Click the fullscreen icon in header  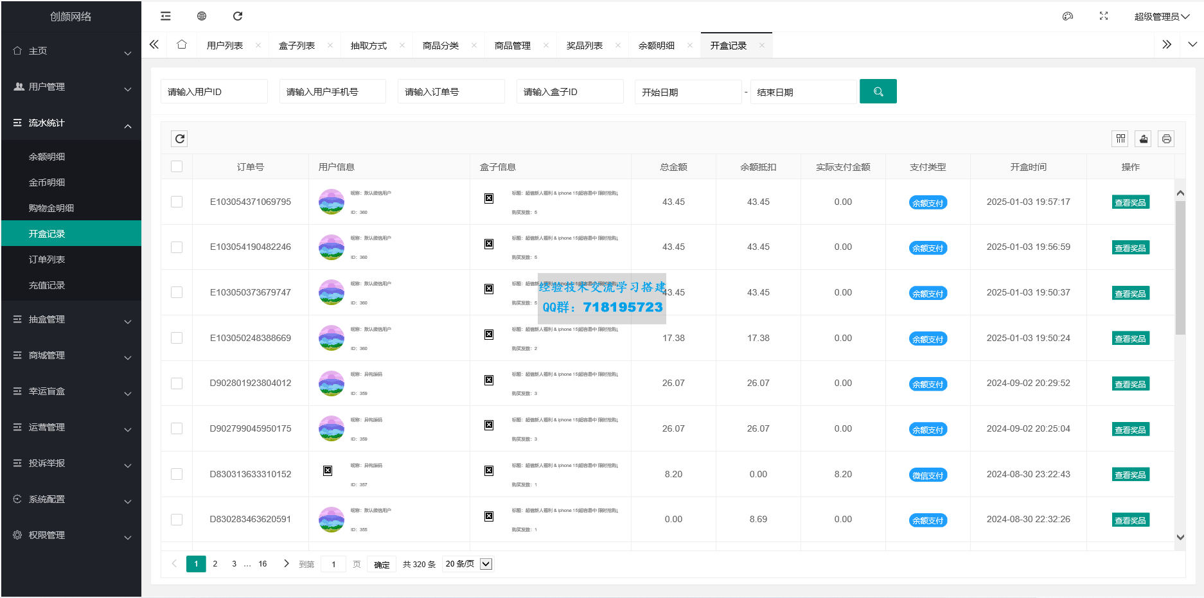[x=1104, y=16]
